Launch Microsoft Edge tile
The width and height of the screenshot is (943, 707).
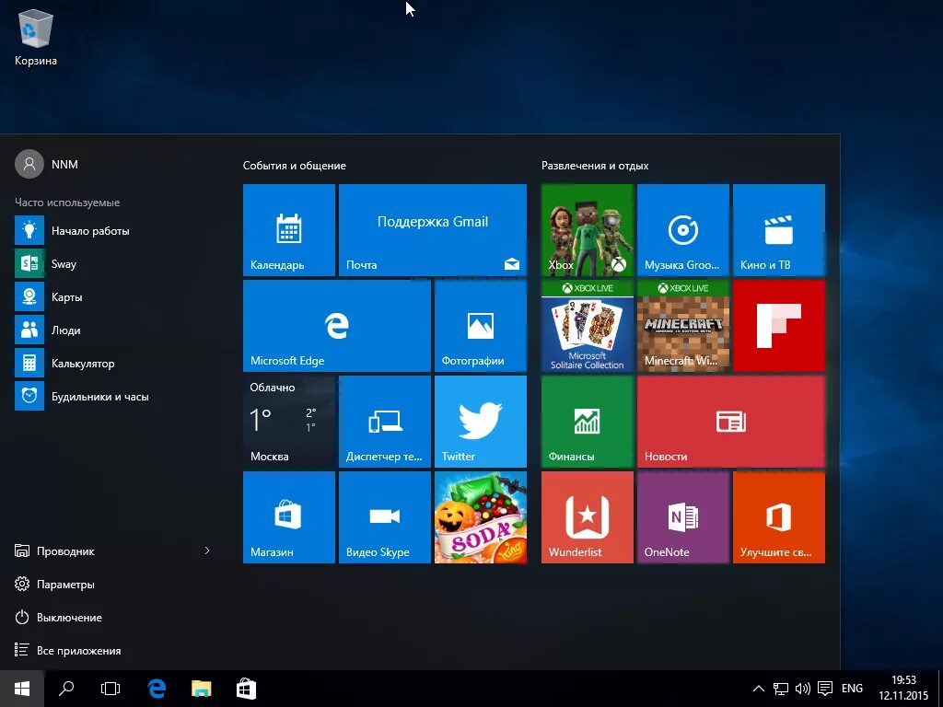pyautogui.click(x=337, y=326)
